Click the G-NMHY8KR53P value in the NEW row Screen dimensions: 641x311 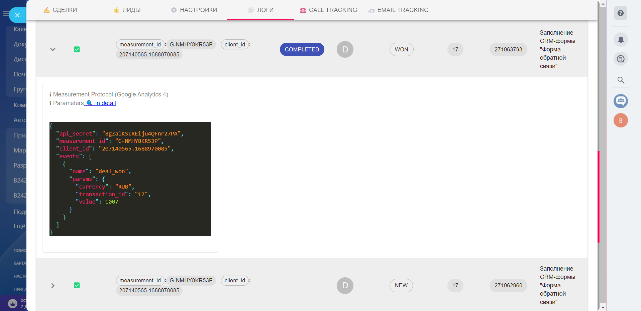coord(191,280)
